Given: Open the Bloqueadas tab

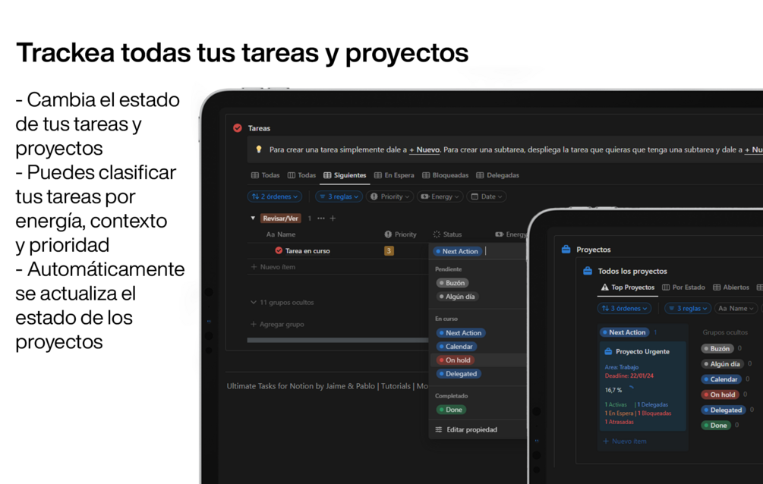Looking at the screenshot, I should click(445, 175).
